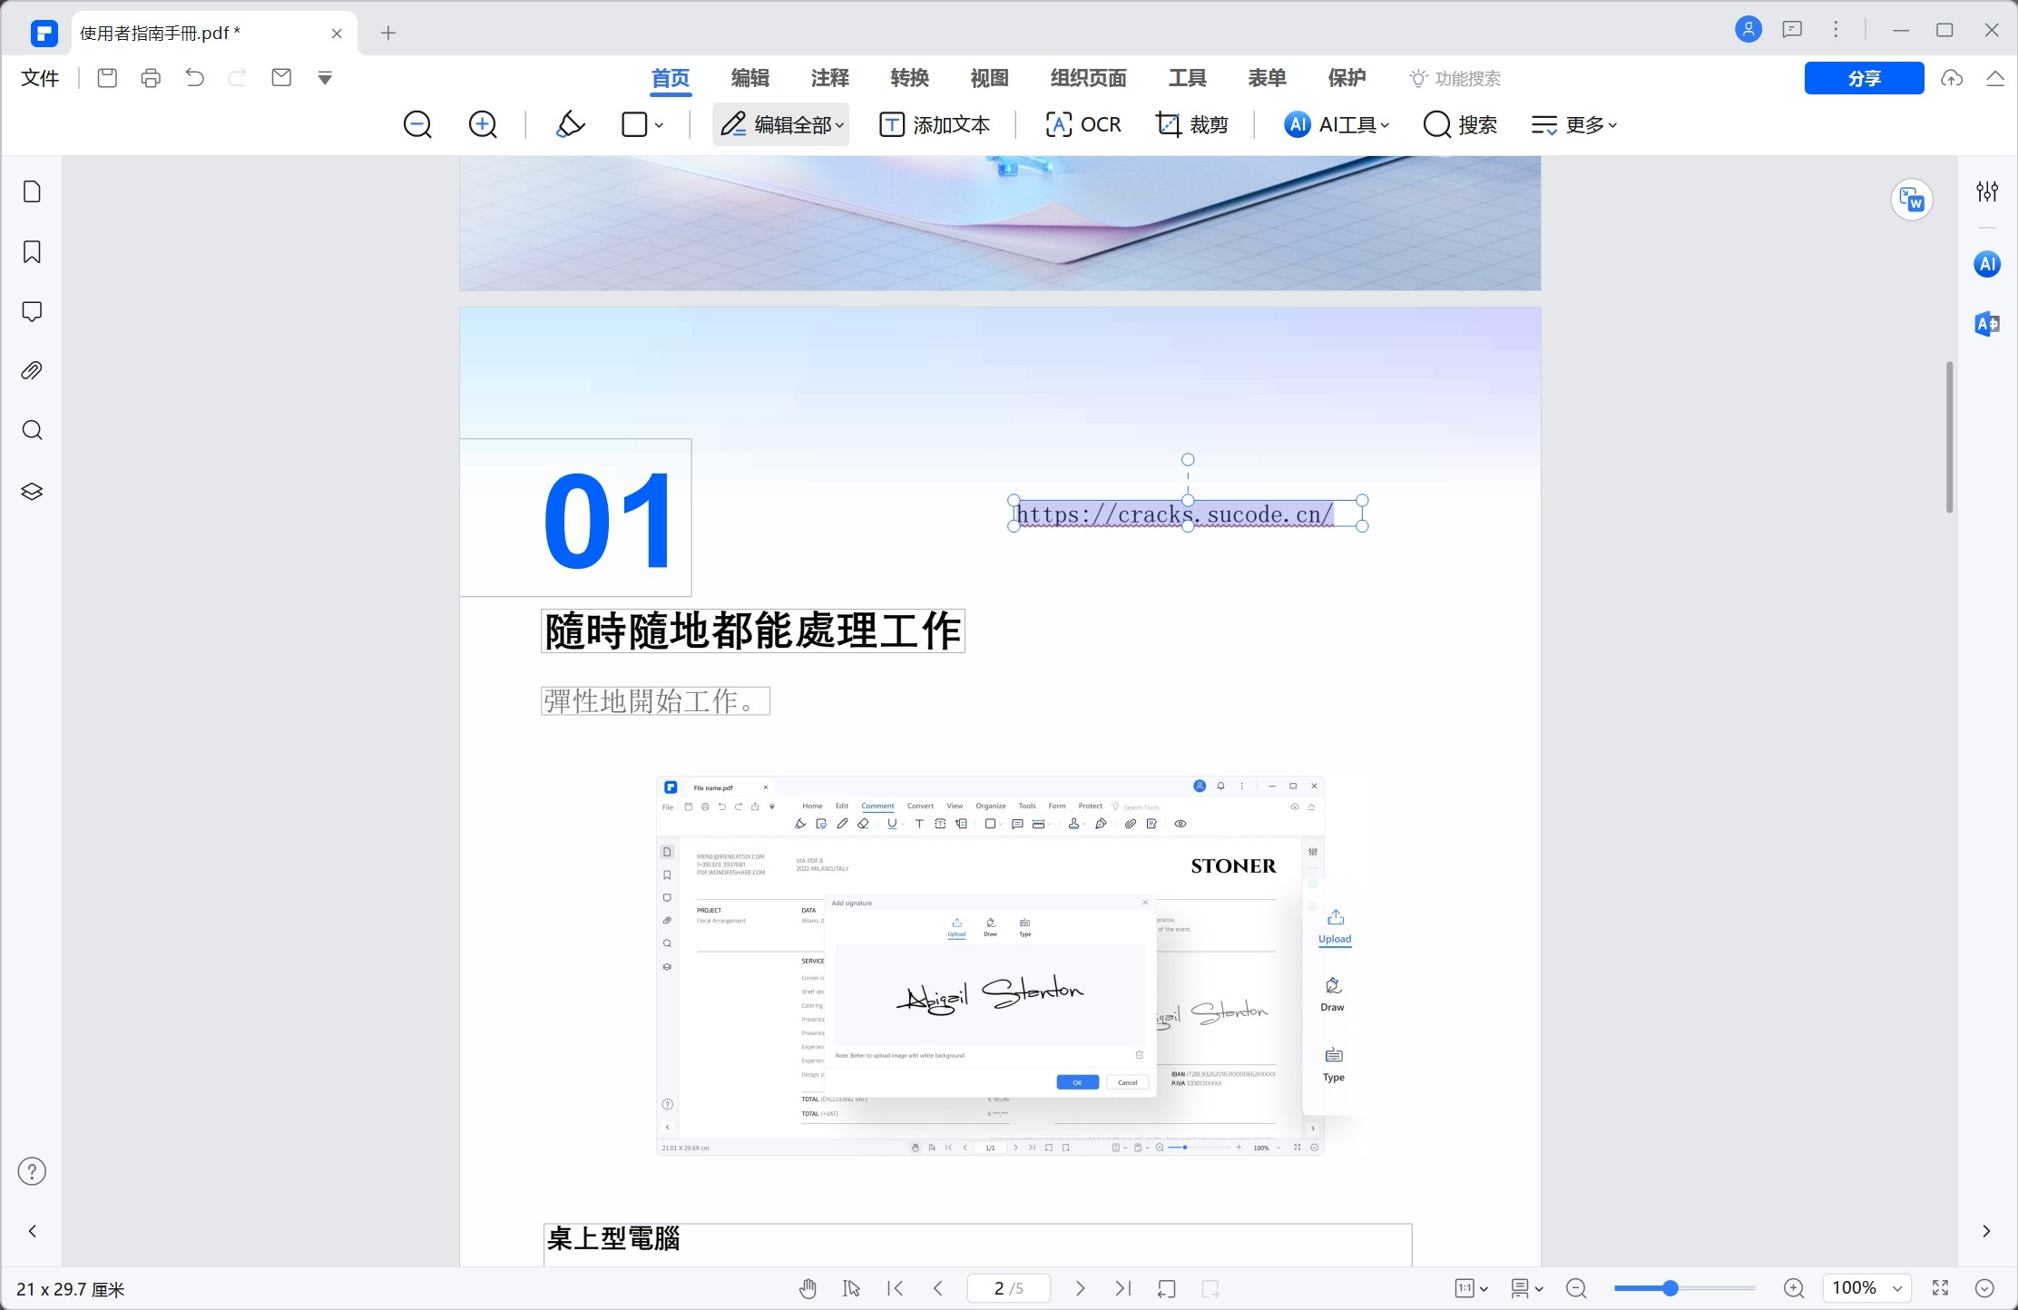
Task: Open the sidebar search panel
Action: point(32,431)
